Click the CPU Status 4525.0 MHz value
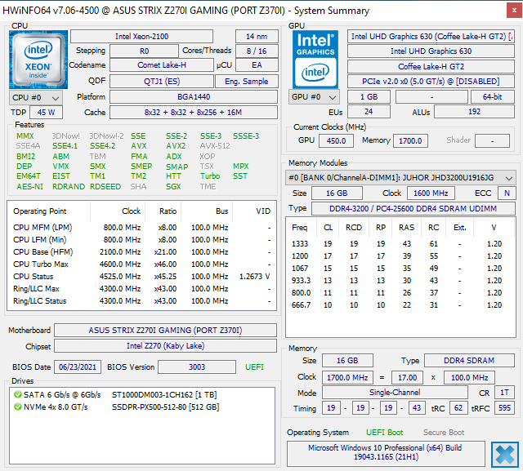Viewport: 523px width, 471px height. tap(120, 277)
